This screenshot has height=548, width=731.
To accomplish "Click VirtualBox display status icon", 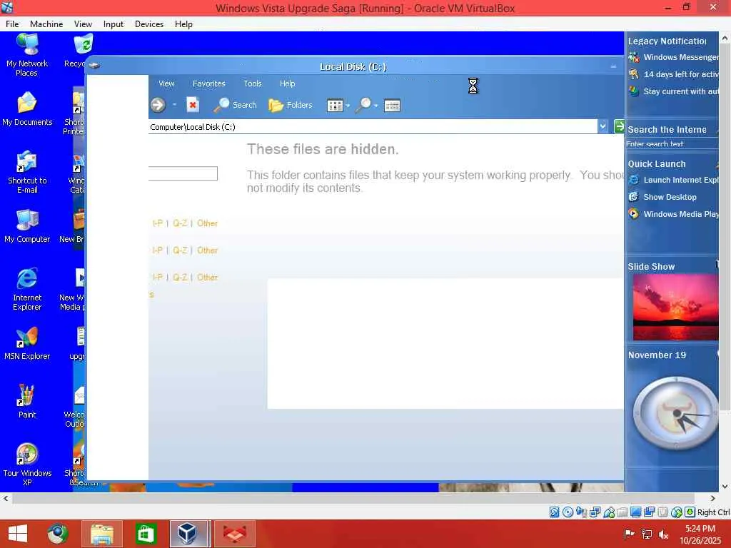I will pyautogui.click(x=635, y=512).
